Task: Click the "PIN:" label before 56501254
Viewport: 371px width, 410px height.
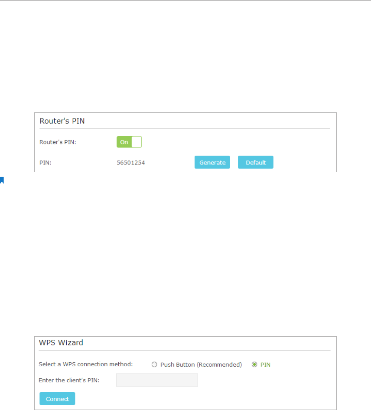Action: pos(45,163)
